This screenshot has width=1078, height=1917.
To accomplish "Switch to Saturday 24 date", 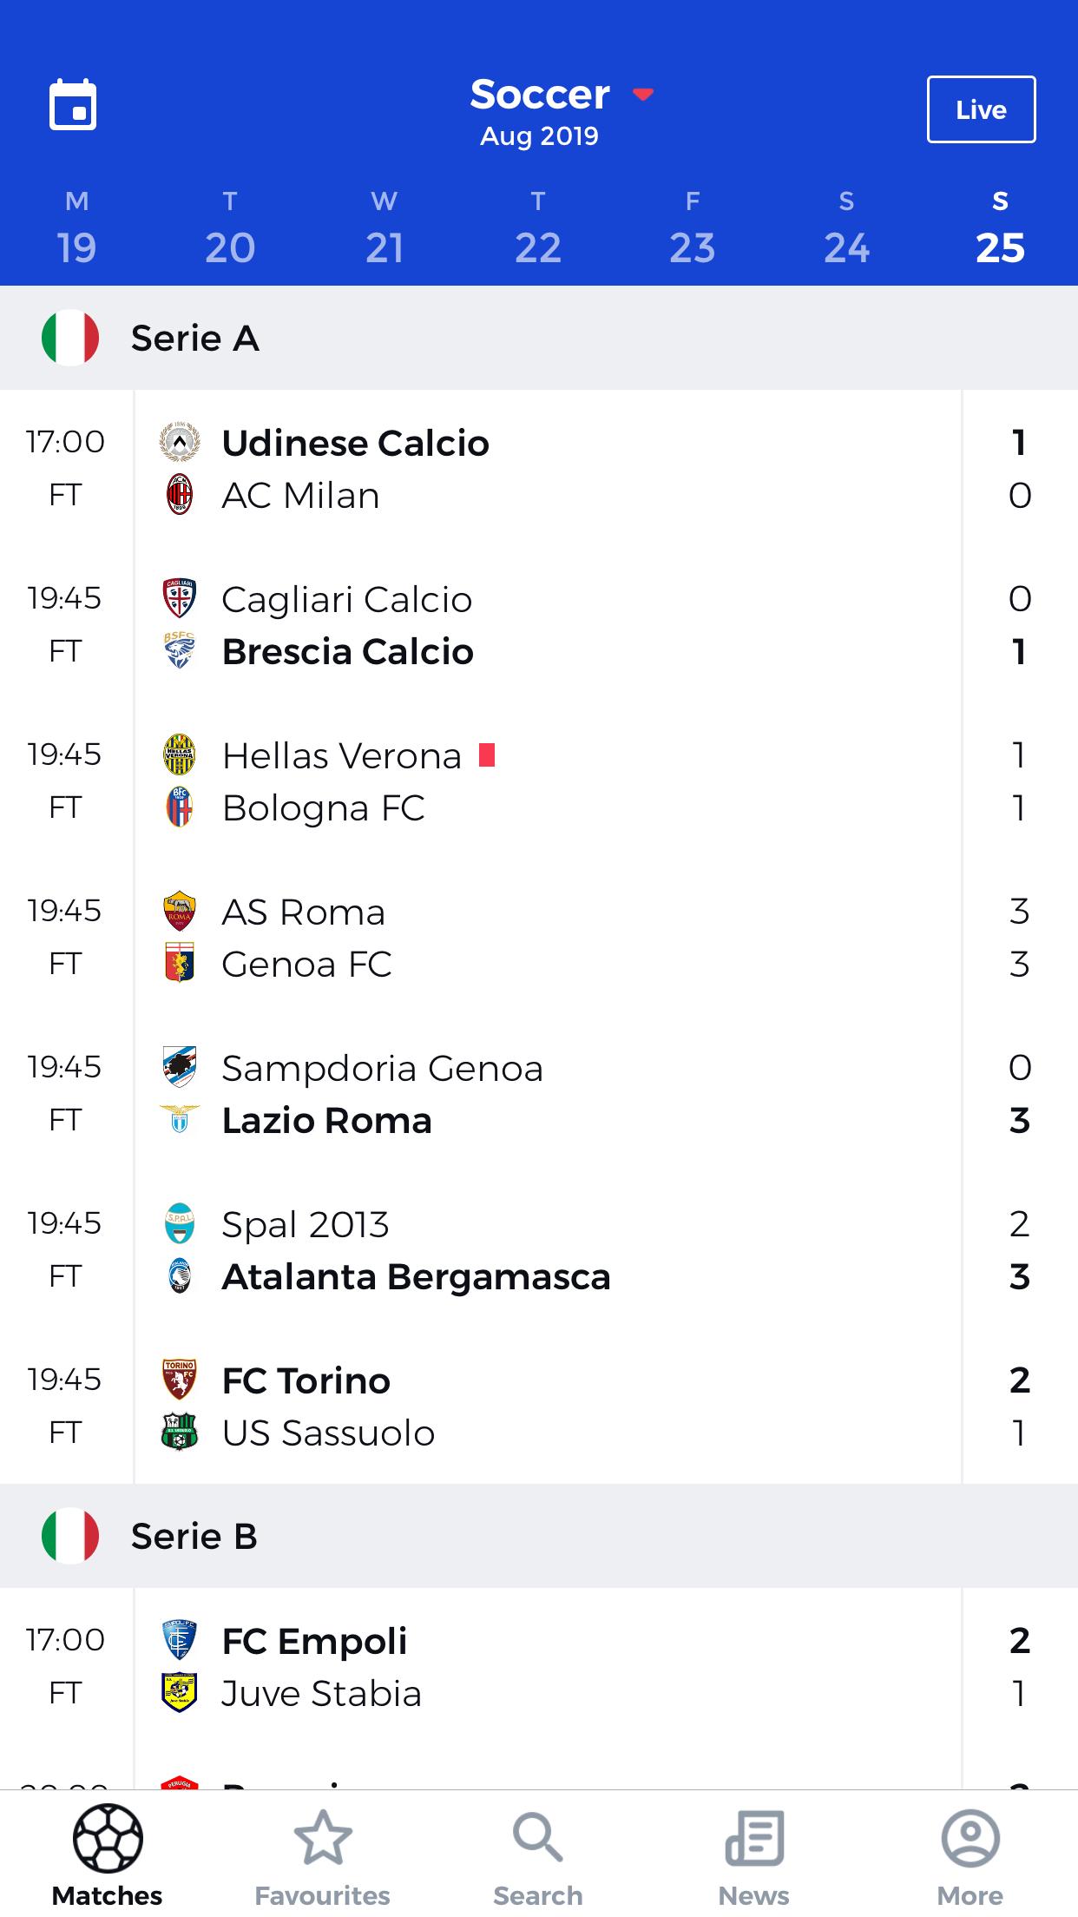I will [x=846, y=229].
